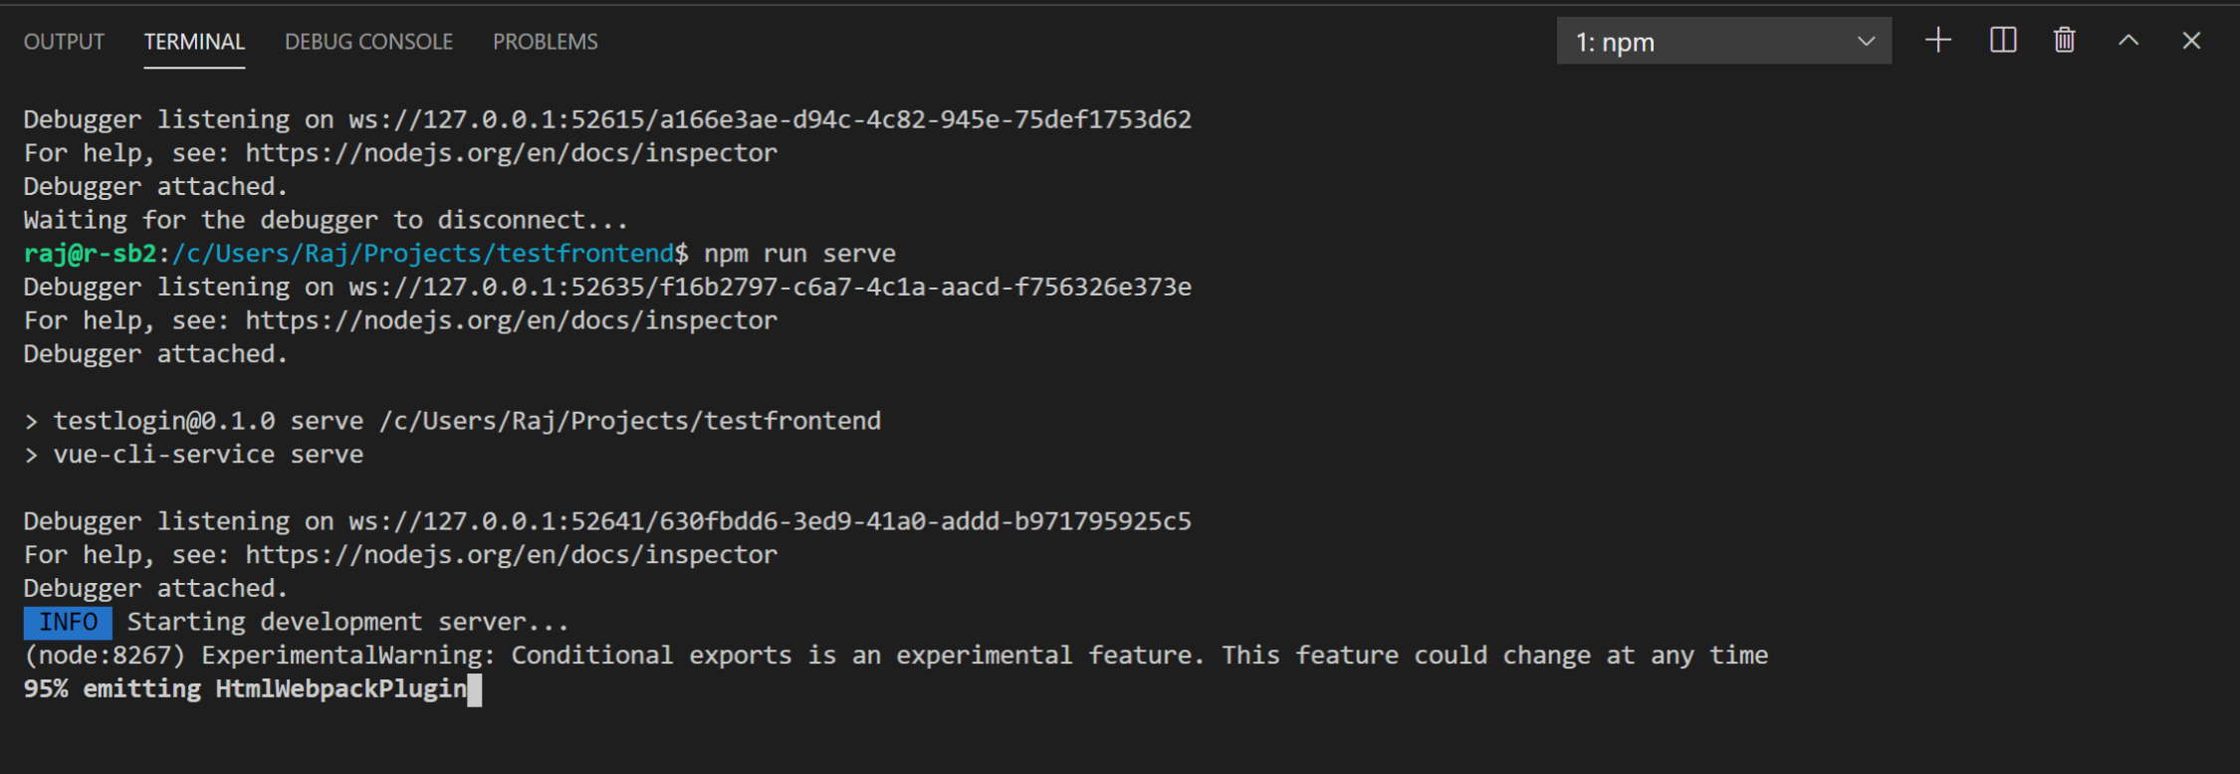Show the PROBLEMS tab

546,42
